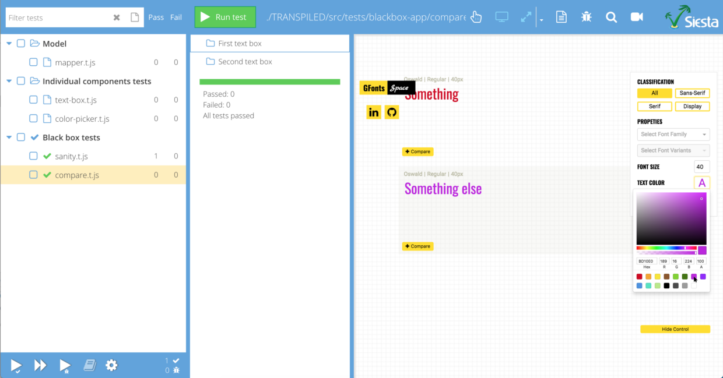Collapse Individual components tests group

pos(9,81)
